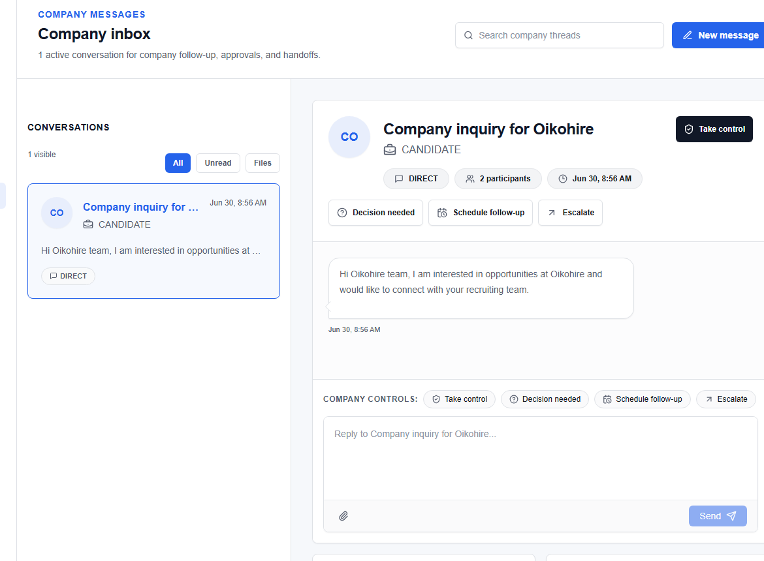Viewport: 764px width, 561px height.
Task: Click Decision needed in Company Controls row
Action: (545, 399)
